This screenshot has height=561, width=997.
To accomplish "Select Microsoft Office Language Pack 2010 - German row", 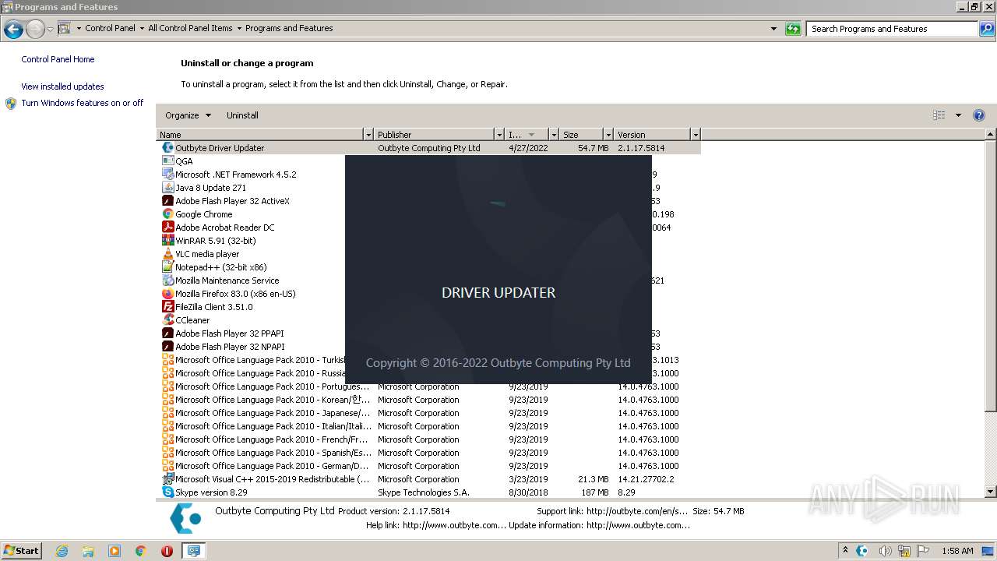I will (x=428, y=466).
